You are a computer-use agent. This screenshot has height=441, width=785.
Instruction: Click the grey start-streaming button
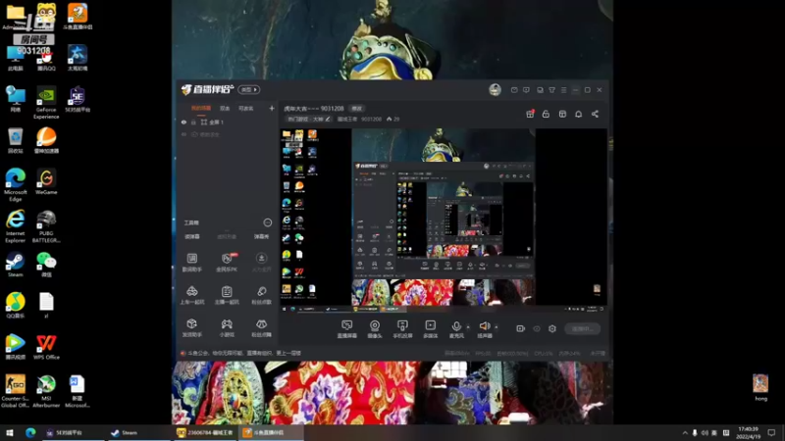(x=582, y=328)
